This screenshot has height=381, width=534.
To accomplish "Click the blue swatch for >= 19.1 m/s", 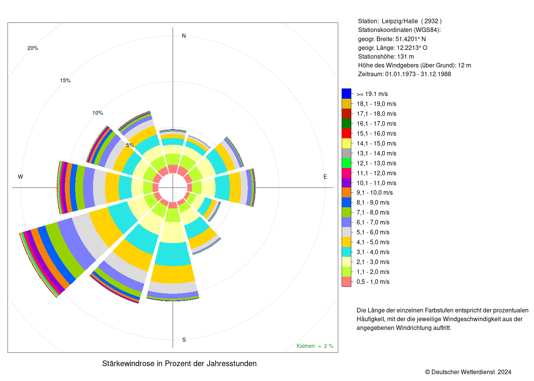I will click(346, 94).
